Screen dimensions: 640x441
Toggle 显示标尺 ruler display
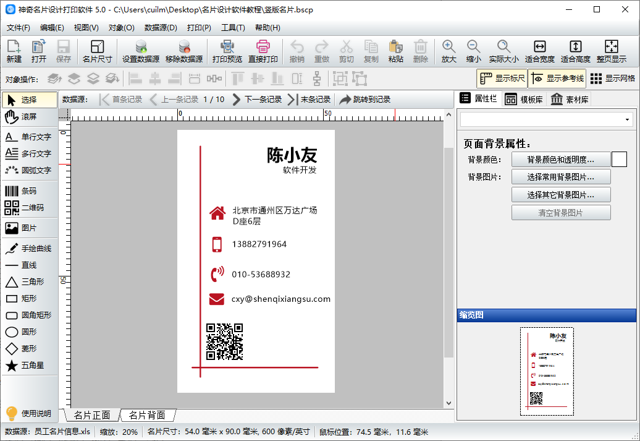pyautogui.click(x=502, y=79)
